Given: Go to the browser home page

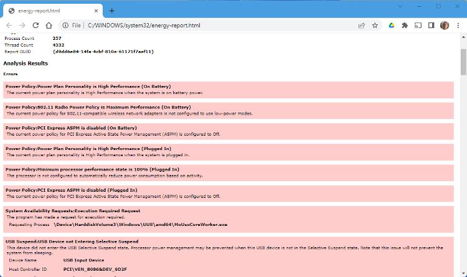Looking at the screenshot, I should 49,26.
